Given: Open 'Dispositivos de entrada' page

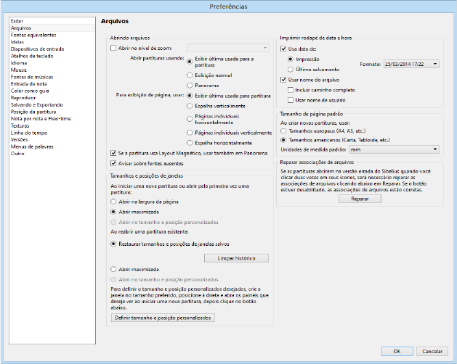Looking at the screenshot, I should point(52,49).
